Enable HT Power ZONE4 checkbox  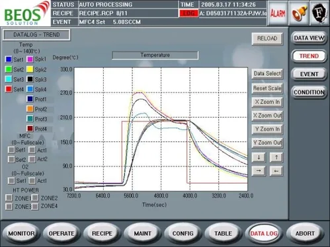(x=35, y=206)
